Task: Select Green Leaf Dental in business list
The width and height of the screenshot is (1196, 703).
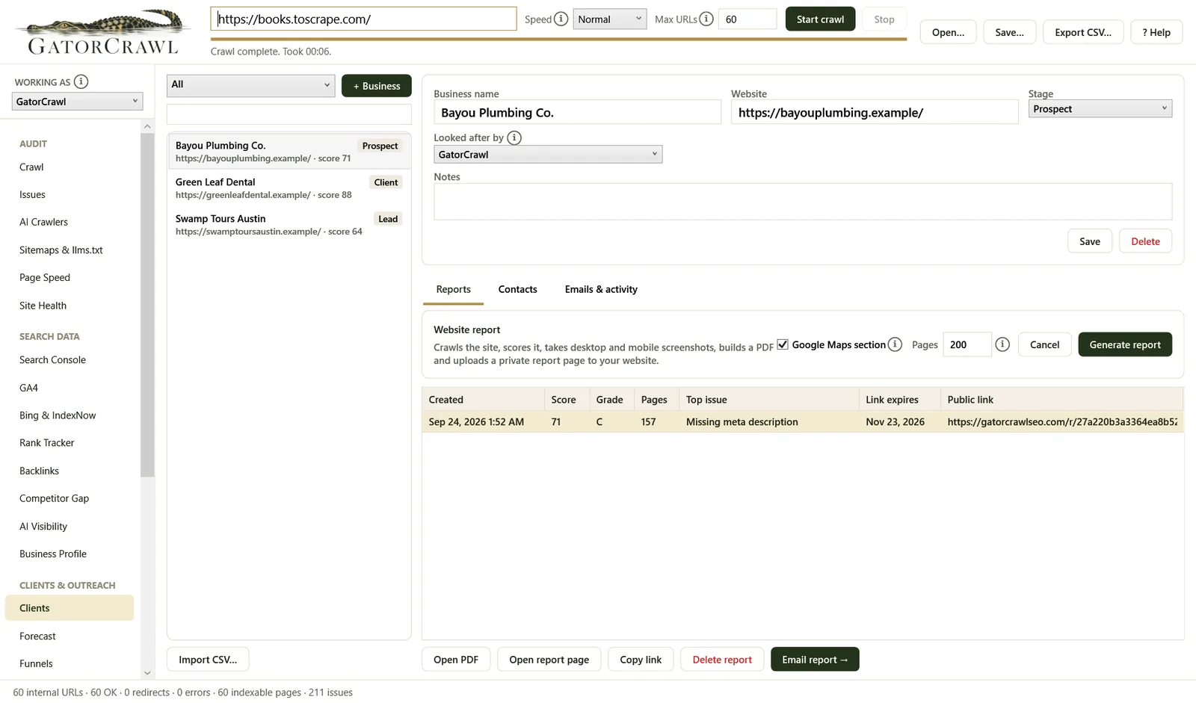Action: [289, 188]
